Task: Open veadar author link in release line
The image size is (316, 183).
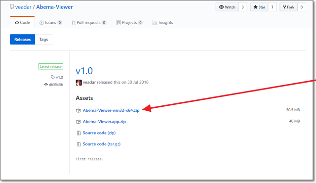Action: (89, 82)
